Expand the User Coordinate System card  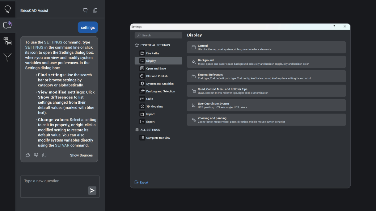click(x=266, y=105)
